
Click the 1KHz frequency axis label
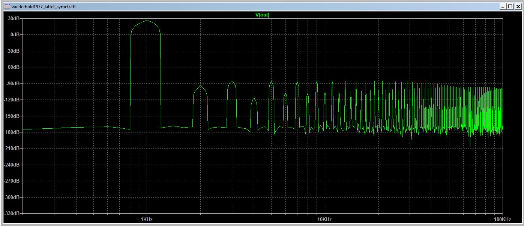[x=147, y=219]
